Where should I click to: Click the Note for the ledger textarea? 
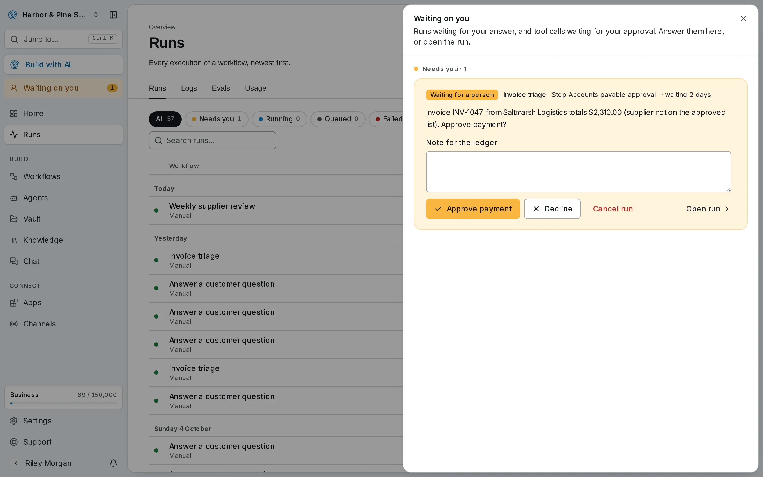coord(578,172)
